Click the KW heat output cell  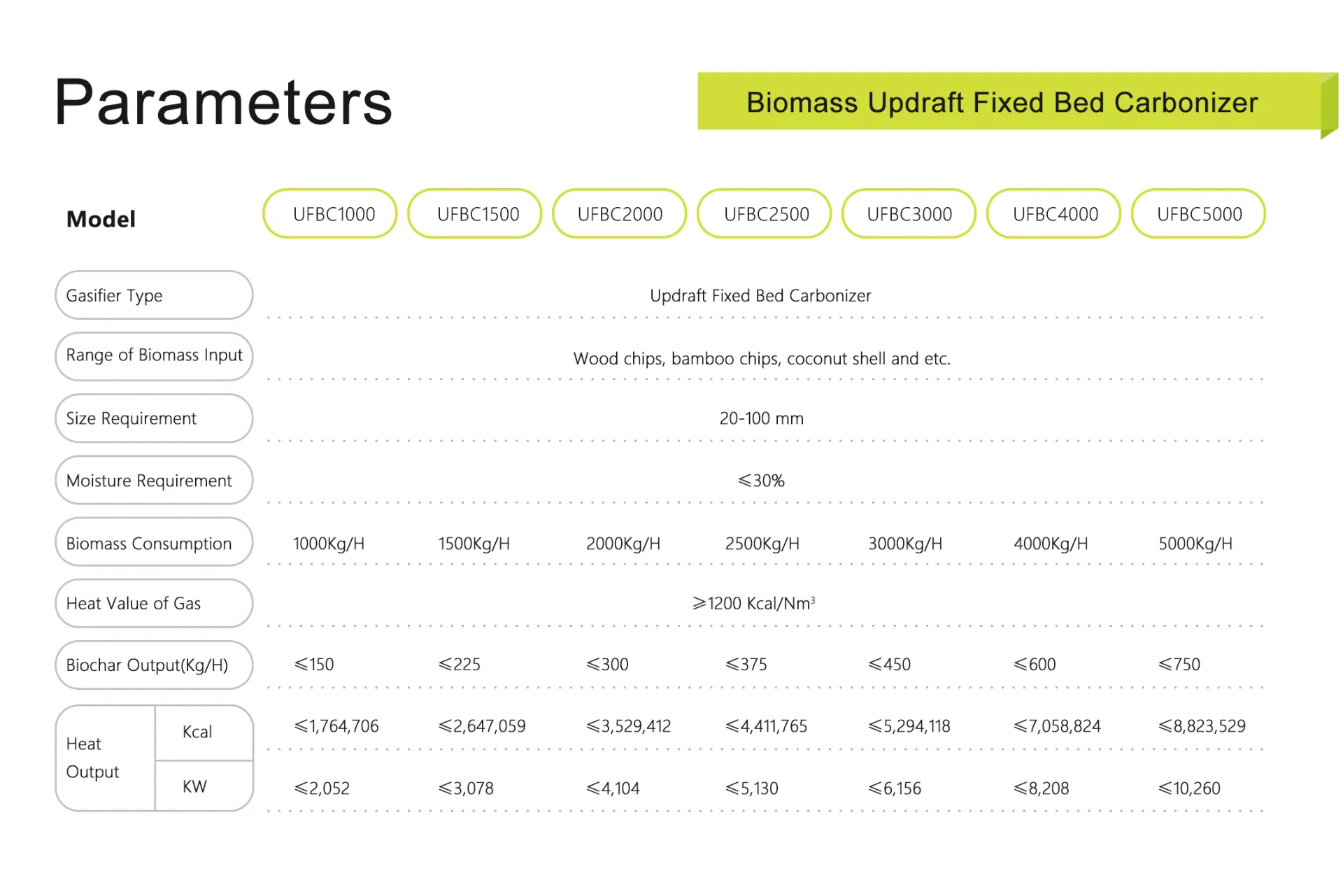tap(203, 786)
